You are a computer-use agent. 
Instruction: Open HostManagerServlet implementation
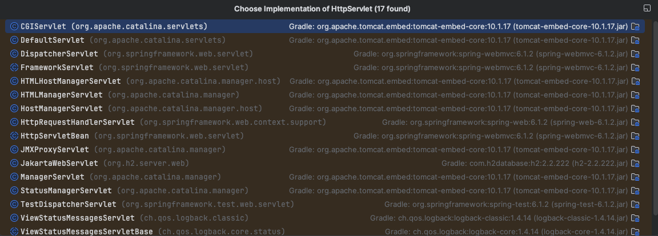(x=326, y=108)
